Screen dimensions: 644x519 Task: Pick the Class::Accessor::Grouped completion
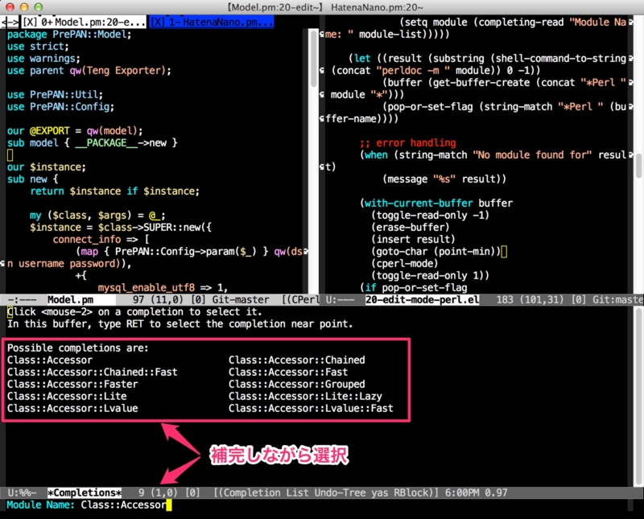[296, 384]
